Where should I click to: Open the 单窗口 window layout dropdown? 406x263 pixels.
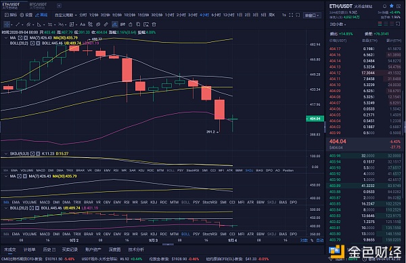coord(312,16)
